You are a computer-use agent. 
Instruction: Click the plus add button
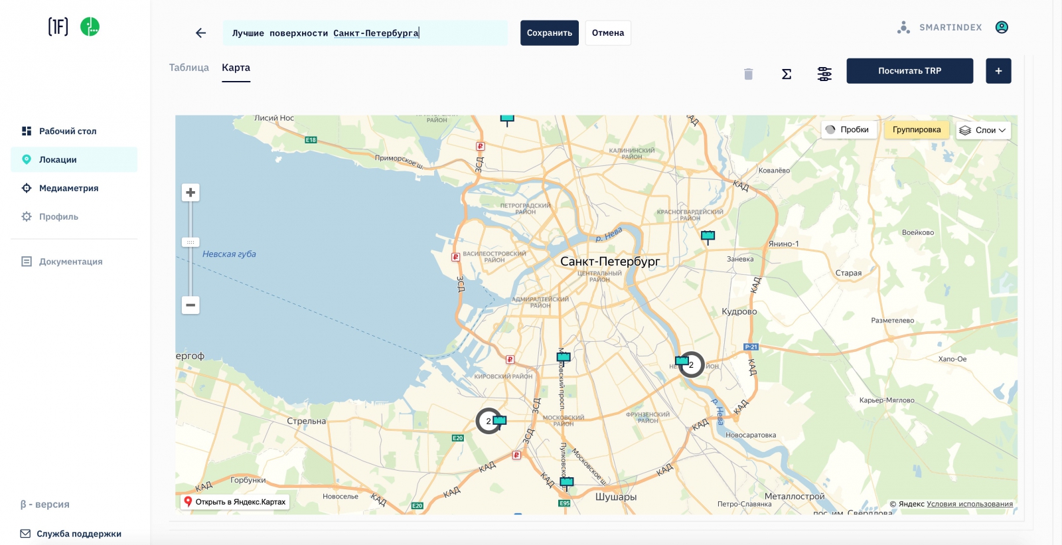(x=998, y=71)
